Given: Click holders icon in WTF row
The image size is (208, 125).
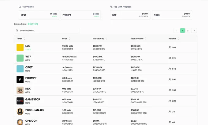Looking at the screenshot, I should point(170,58).
